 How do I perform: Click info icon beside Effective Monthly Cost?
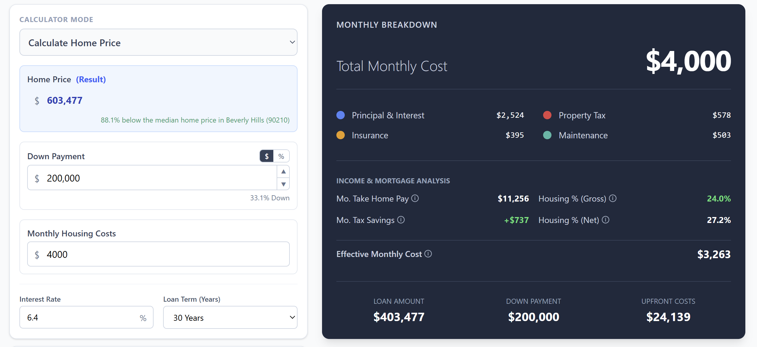[x=428, y=254]
